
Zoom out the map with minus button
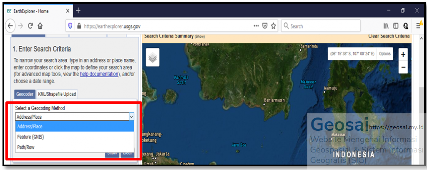click(x=403, y=67)
